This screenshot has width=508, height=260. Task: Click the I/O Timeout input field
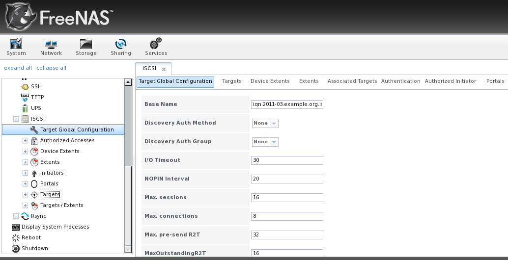coord(287,160)
